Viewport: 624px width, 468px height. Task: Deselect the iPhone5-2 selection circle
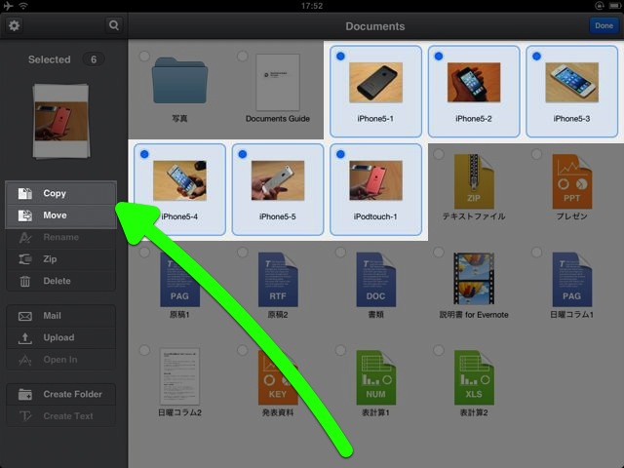pos(439,57)
